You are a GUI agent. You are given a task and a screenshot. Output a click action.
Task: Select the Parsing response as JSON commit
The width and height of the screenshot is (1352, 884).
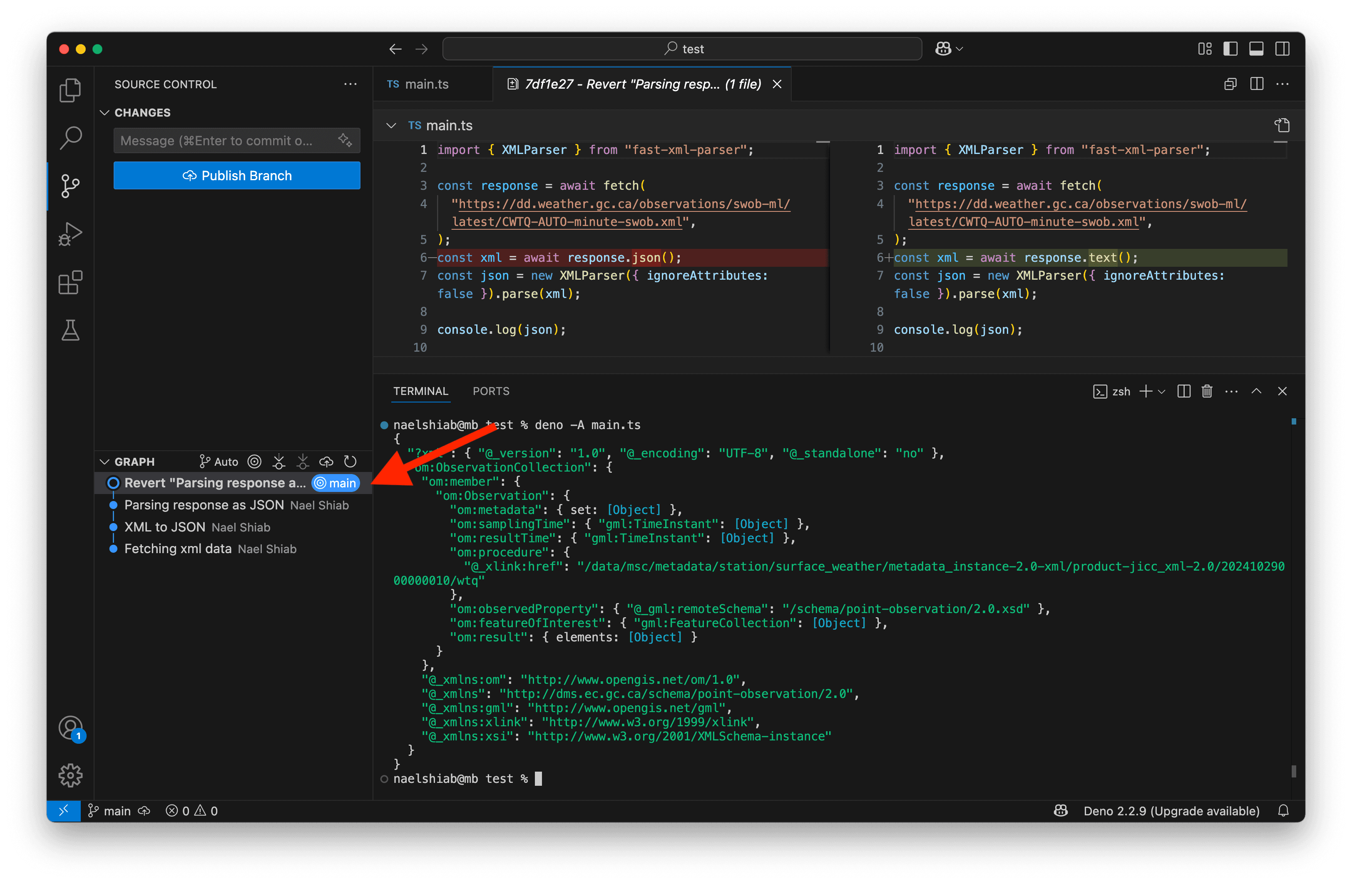(x=233, y=505)
